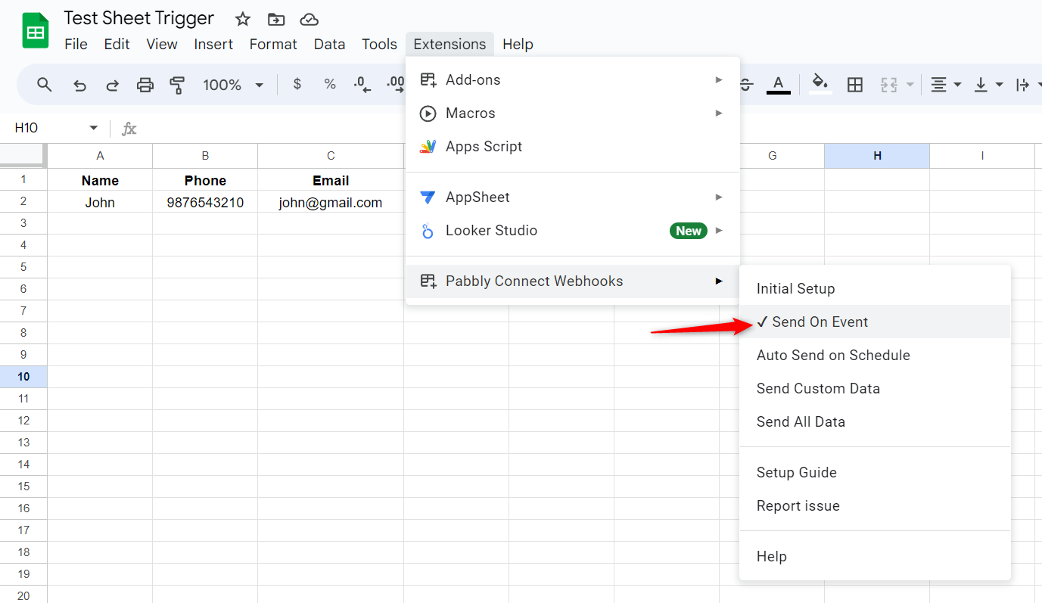This screenshot has width=1042, height=603.
Task: Expand the AppSheet submenu
Action: tap(573, 197)
